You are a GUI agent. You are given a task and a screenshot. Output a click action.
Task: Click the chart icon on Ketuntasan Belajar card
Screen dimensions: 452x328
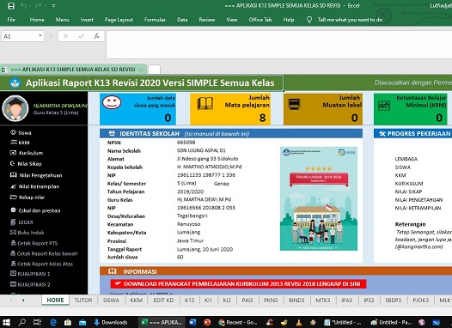[384, 106]
